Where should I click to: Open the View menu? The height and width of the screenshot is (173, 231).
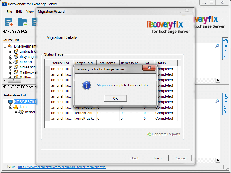30,12
